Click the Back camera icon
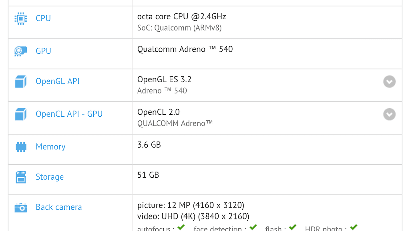410x231 pixels. [x=21, y=207]
